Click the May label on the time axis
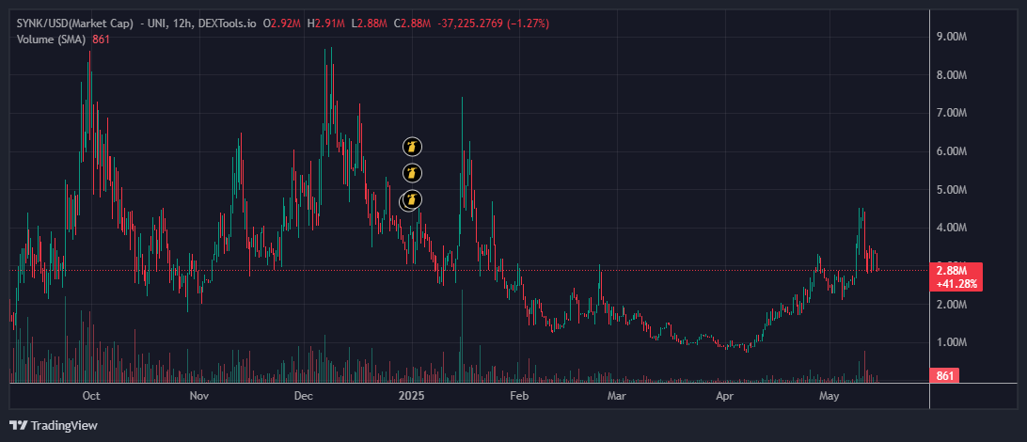Viewport: 1027px width, 442px height. pos(829,396)
